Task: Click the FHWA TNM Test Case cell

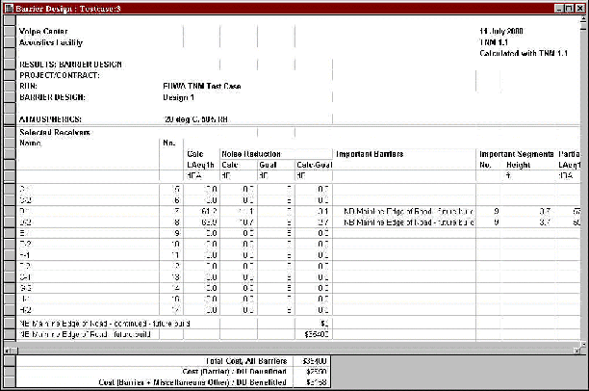Action: click(x=202, y=86)
